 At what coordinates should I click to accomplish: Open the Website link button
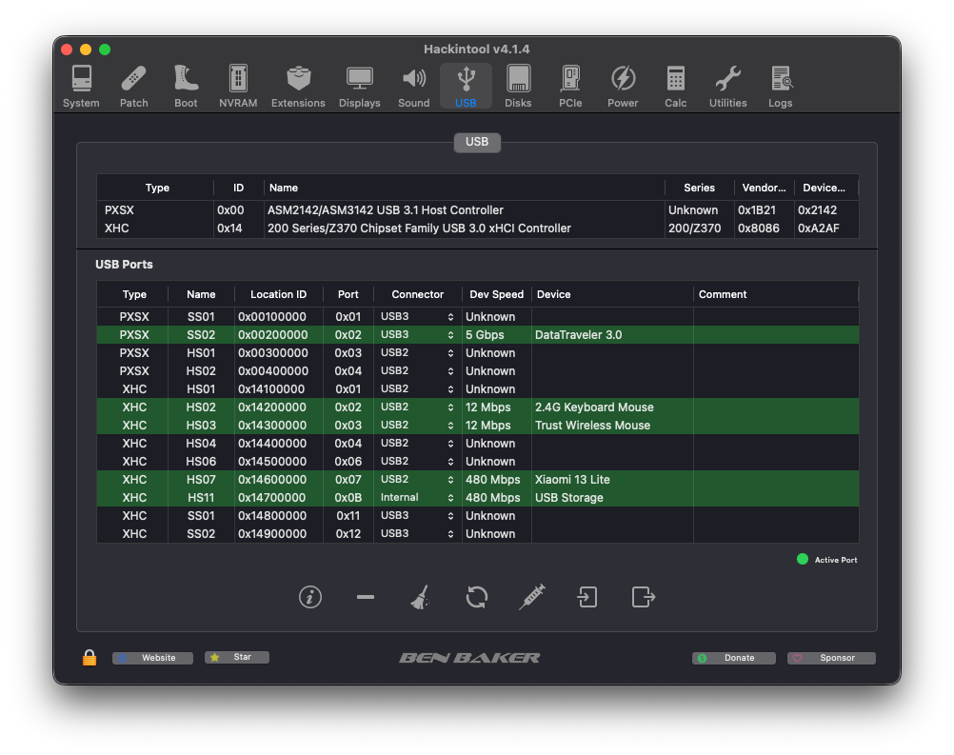click(152, 658)
